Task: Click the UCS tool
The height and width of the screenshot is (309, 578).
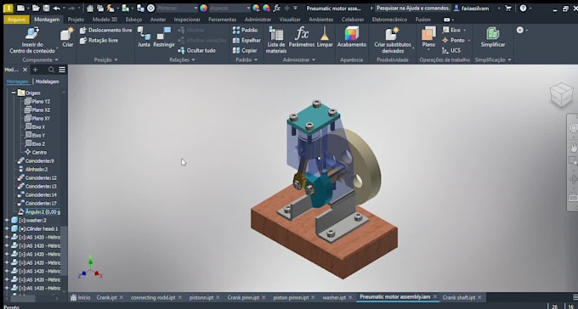Action: (451, 50)
